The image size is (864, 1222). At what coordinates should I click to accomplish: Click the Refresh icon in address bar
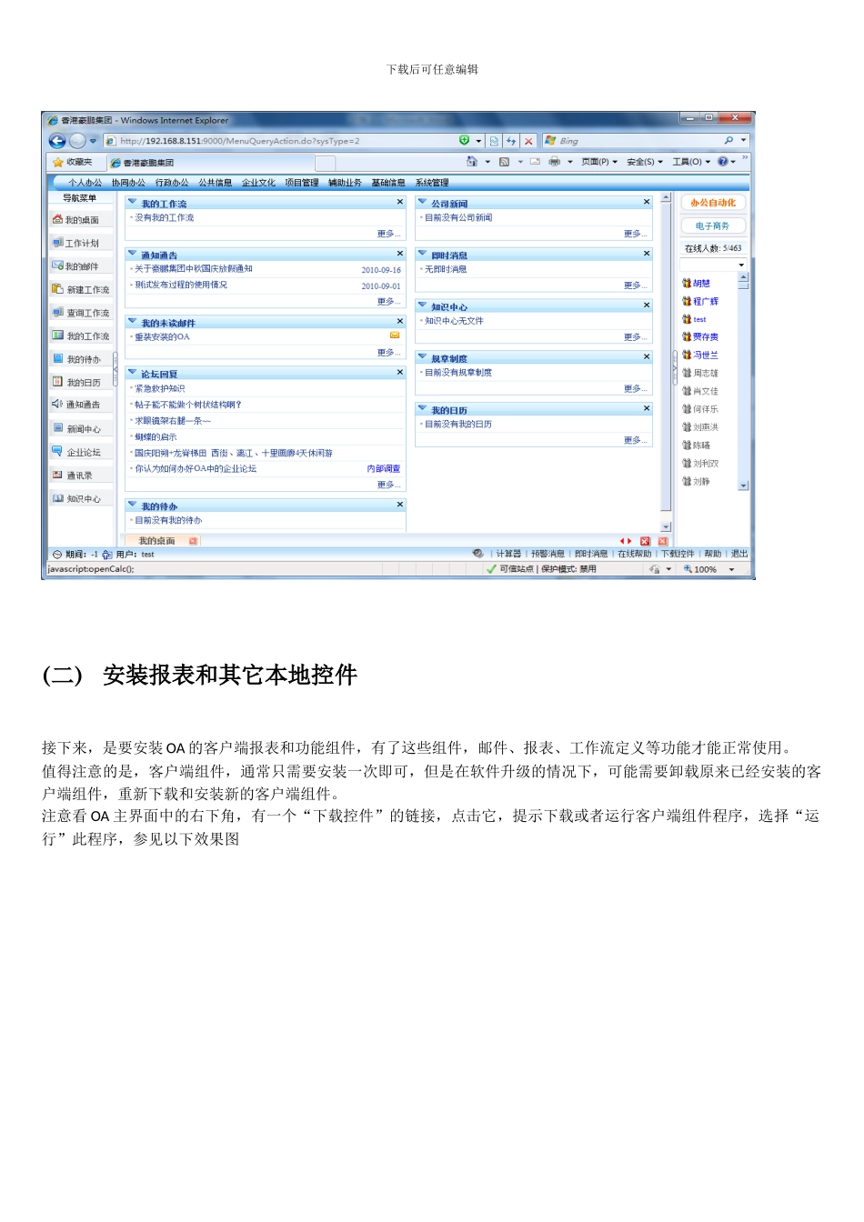coord(511,141)
